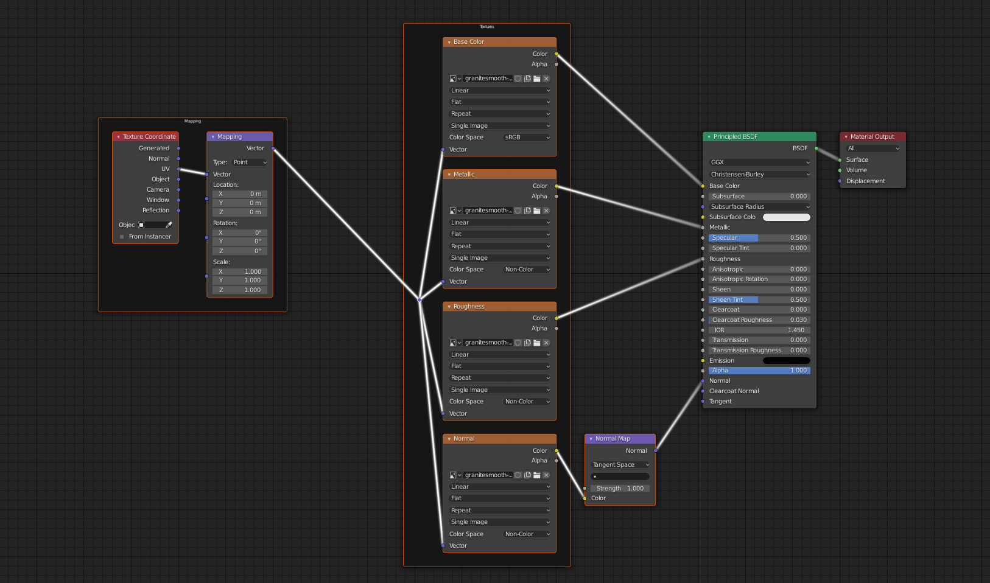Toggle fake user shield on Base Color image
The image size is (990, 583).
(518, 79)
